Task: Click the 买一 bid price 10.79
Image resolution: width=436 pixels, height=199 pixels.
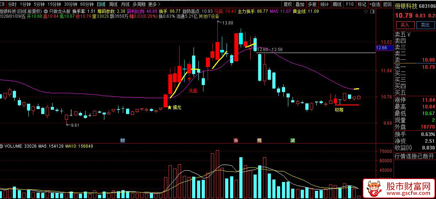Action: pyautogui.click(x=429, y=67)
